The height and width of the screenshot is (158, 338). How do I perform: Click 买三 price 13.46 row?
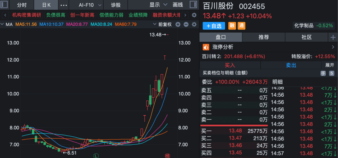pos(234,145)
